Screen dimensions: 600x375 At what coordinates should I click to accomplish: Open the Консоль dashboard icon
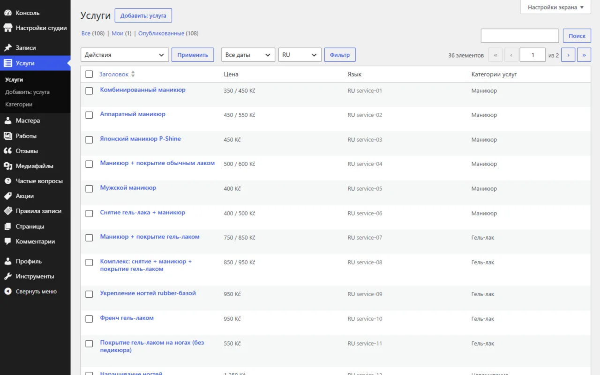click(7, 13)
